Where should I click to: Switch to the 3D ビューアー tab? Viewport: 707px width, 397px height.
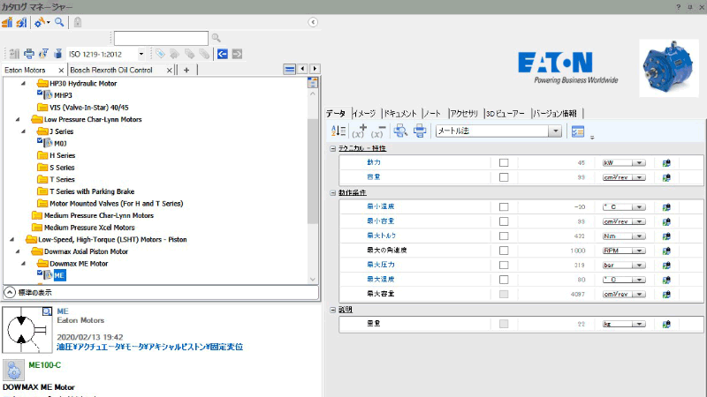click(x=506, y=114)
